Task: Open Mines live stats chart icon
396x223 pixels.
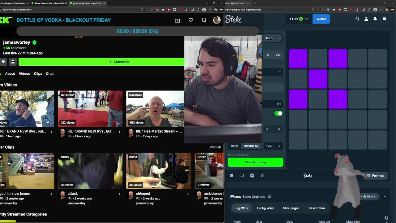Action: [x=252, y=176]
